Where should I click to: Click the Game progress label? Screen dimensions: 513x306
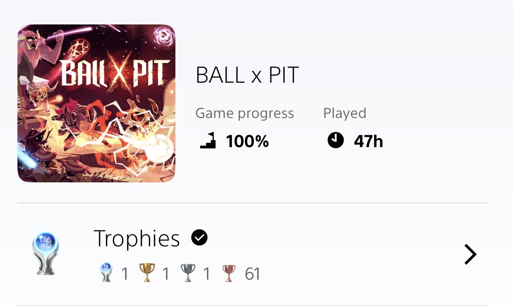coord(245,113)
